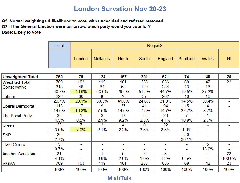Select the Scotland column header
The image size is (240, 183).
(186, 59)
